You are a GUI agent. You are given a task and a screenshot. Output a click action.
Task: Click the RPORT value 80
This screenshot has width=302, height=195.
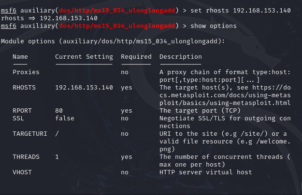pos(59,111)
